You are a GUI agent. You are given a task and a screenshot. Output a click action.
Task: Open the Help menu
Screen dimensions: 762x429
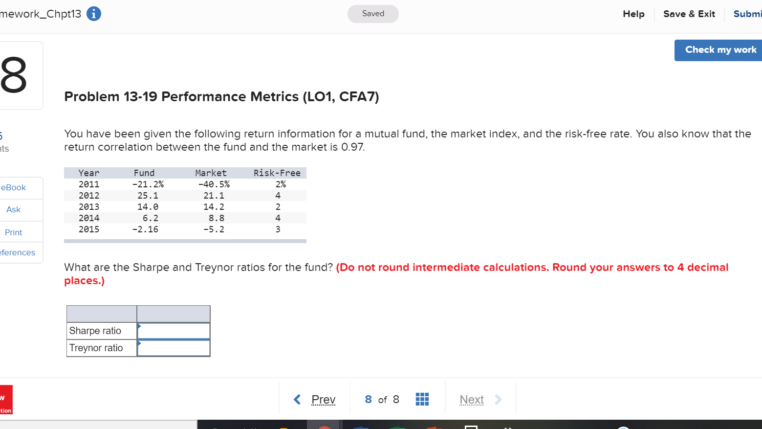pyautogui.click(x=633, y=14)
